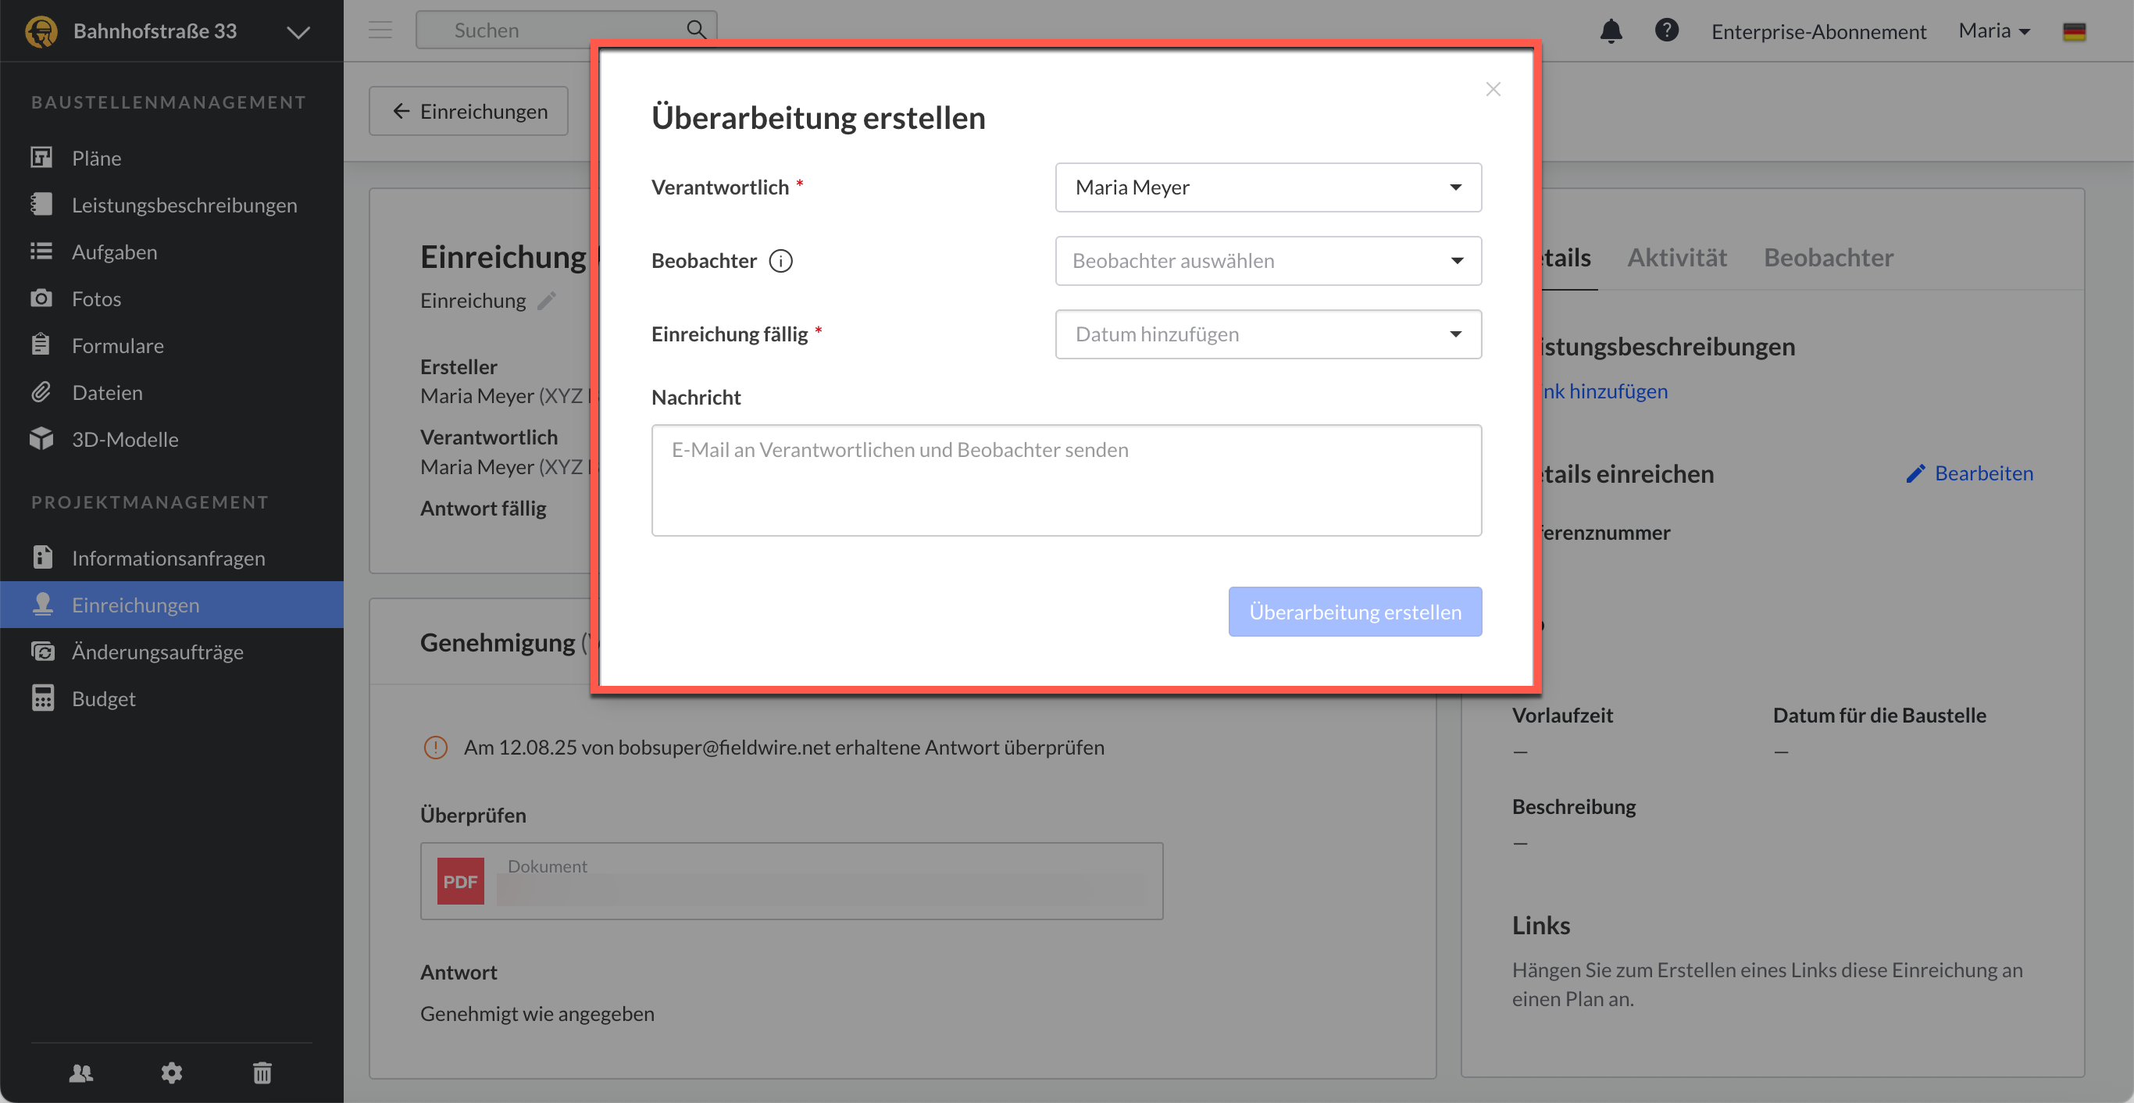Expand the Bahnhofstraße 33 project chevron
The height and width of the screenshot is (1103, 2134).
298,32
